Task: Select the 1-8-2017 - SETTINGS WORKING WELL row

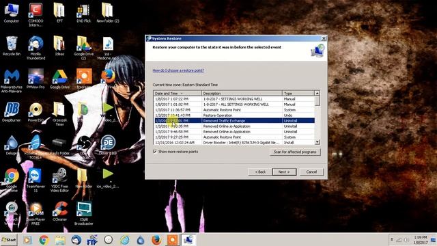Action: (234, 99)
